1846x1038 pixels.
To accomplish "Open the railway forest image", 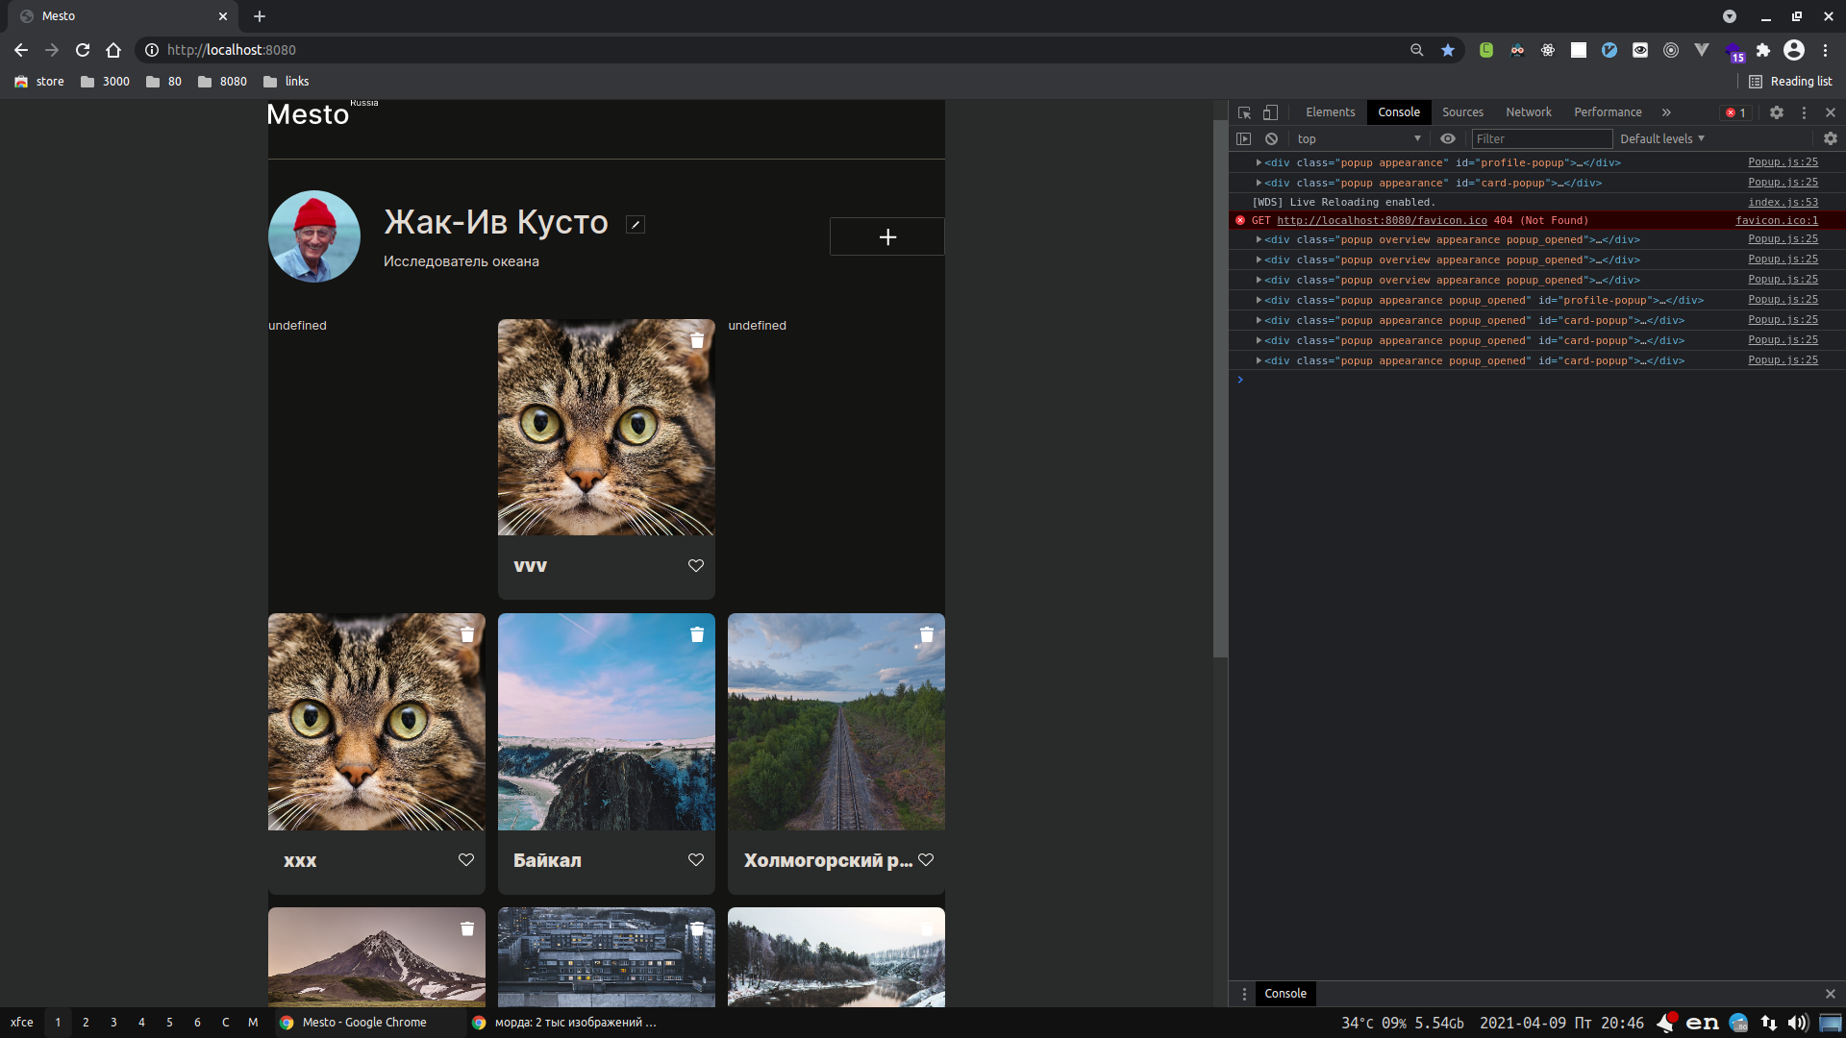I will point(836,722).
